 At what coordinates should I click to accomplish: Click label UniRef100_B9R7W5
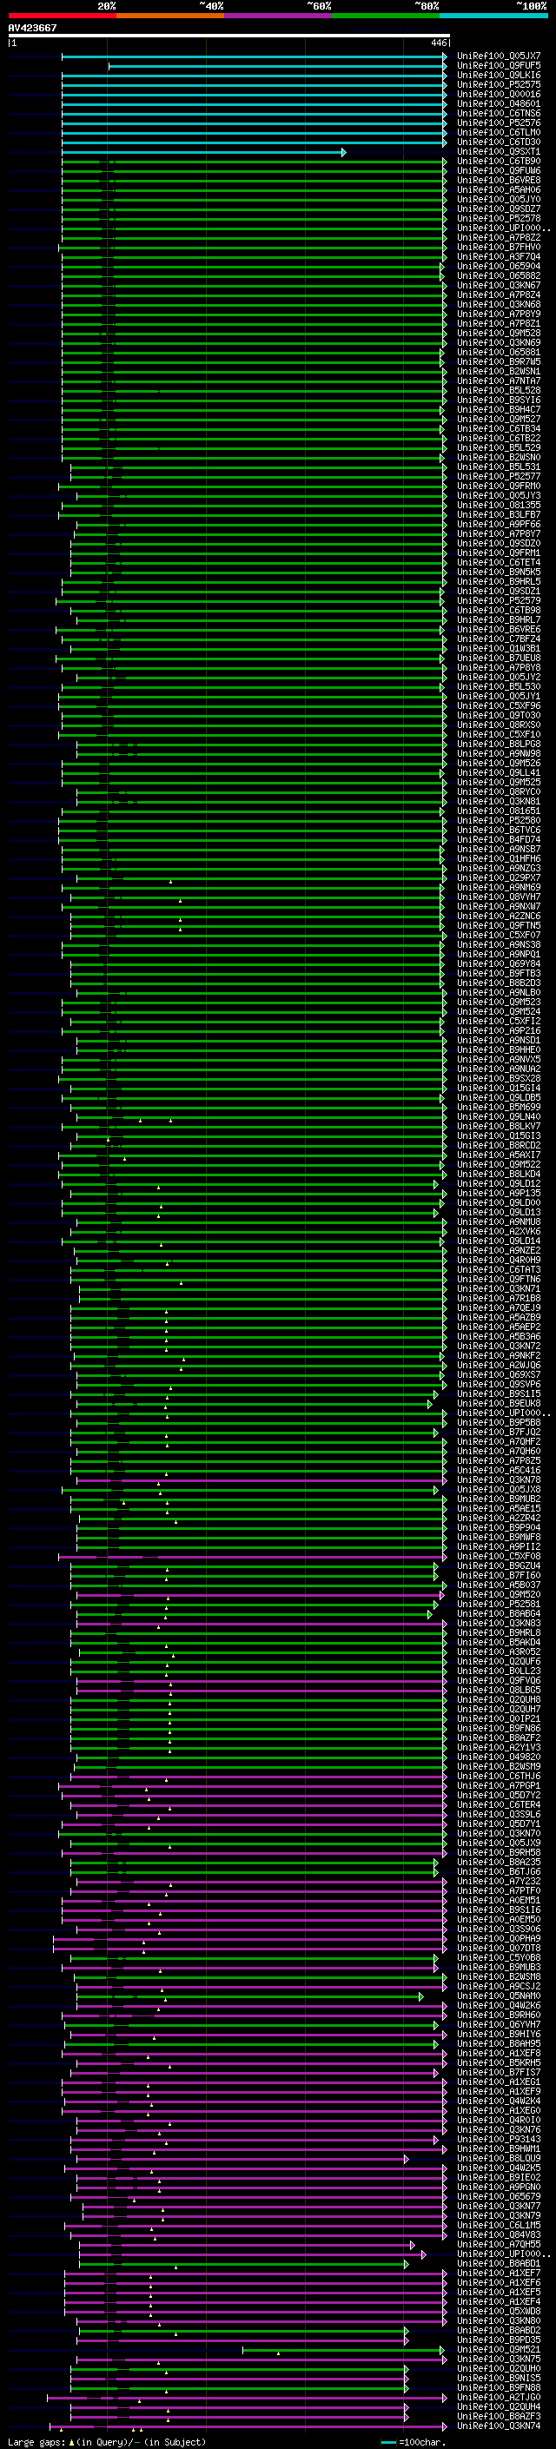(x=499, y=362)
